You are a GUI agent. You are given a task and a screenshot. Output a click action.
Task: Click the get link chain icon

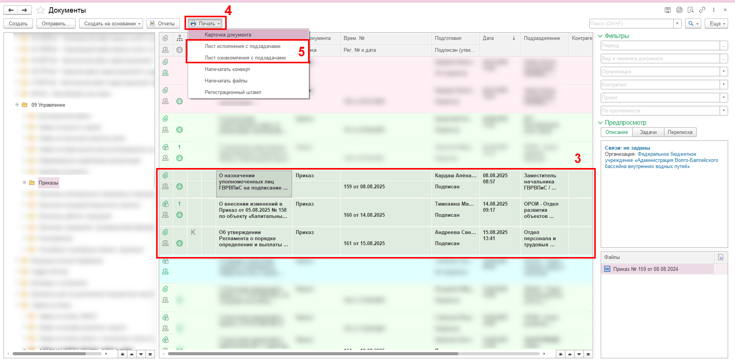(x=702, y=10)
